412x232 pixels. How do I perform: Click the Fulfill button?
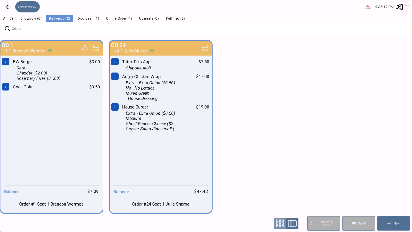[358, 223]
